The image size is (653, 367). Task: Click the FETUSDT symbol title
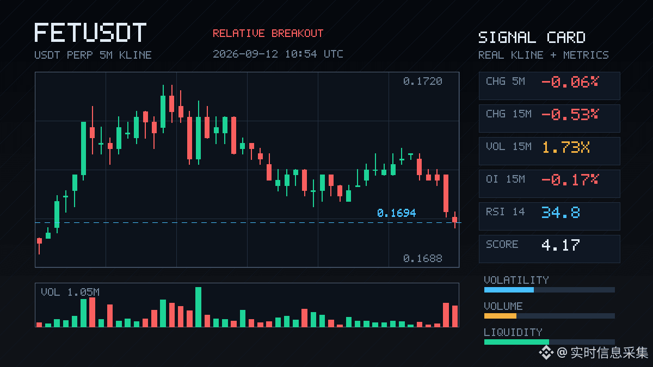[90, 33]
